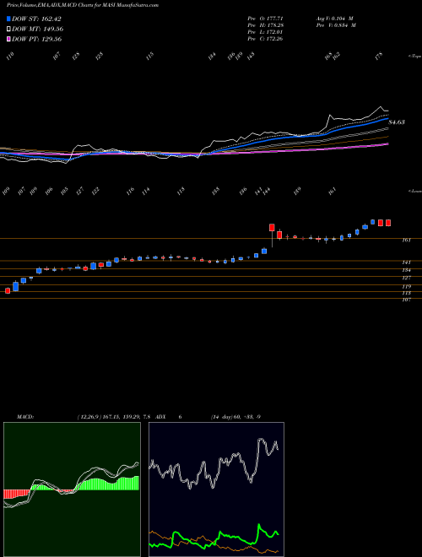Click the 127 price level on the right axis
Image resolution: width=422 pixels, height=557 pixels.
(407, 278)
